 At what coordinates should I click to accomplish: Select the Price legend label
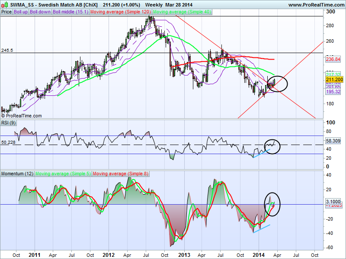coord(6,12)
